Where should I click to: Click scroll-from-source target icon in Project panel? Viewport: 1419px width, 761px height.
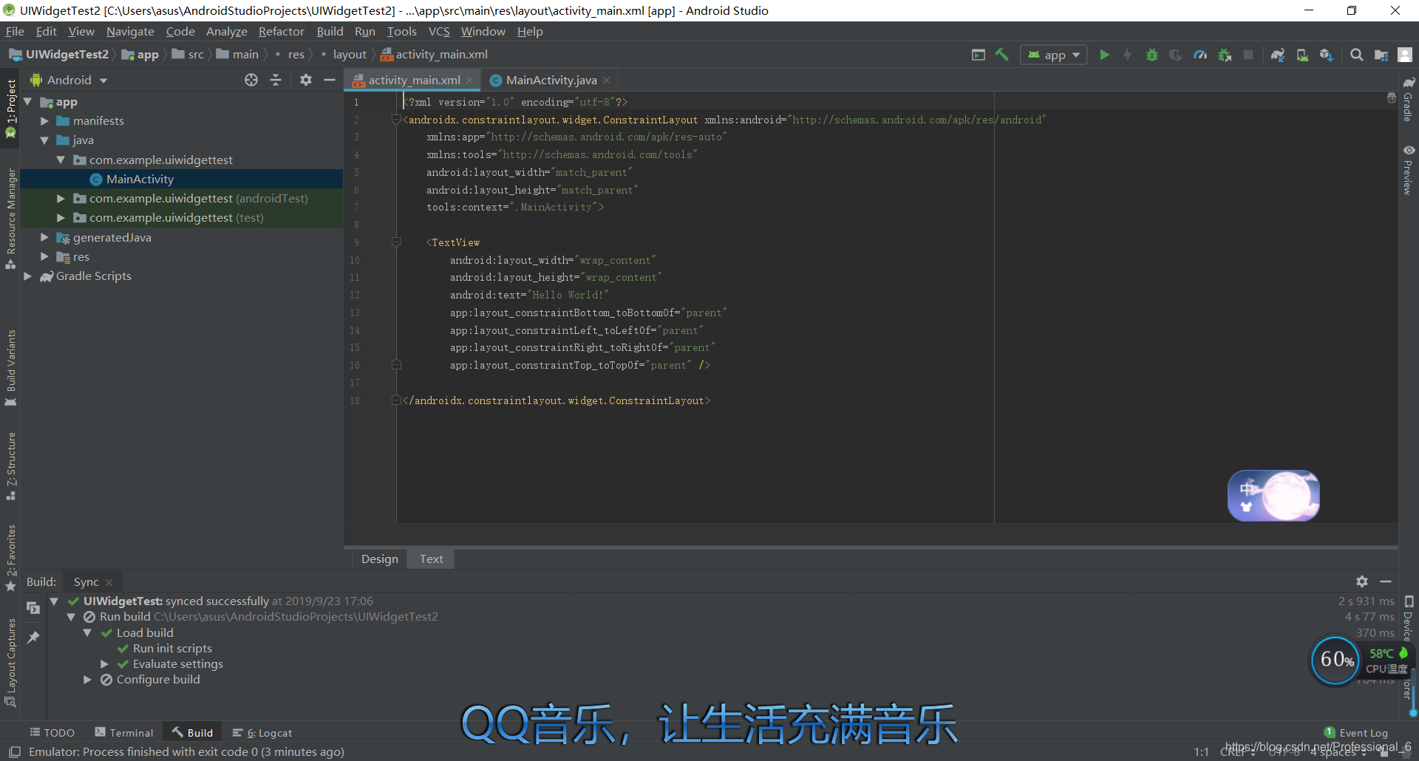[x=251, y=80]
